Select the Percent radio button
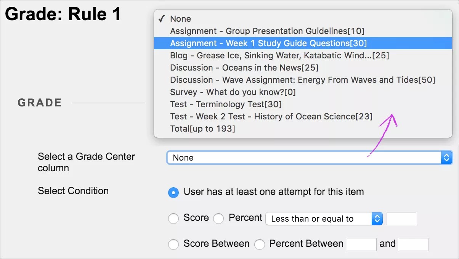 tap(219, 219)
